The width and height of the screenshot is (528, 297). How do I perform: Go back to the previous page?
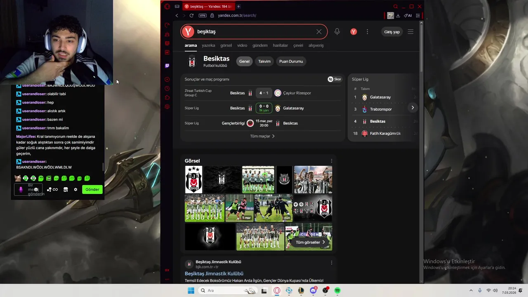177,15
